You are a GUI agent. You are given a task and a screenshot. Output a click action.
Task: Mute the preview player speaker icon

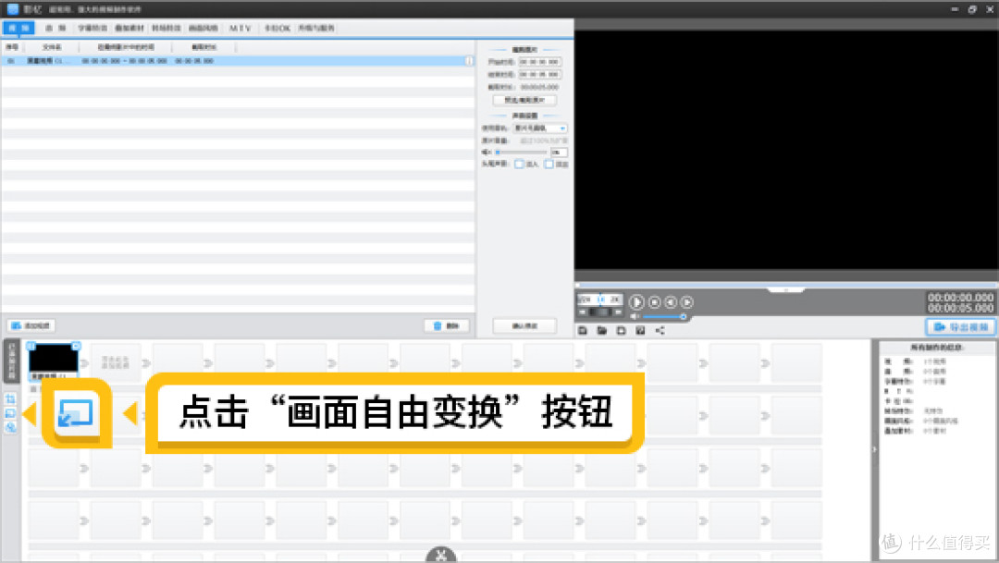(635, 316)
